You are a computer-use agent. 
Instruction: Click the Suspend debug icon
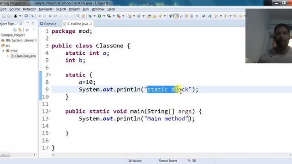(45, 16)
